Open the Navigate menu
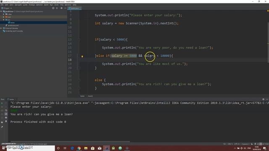Screen dimensions: 269x151 tap(18, 5)
